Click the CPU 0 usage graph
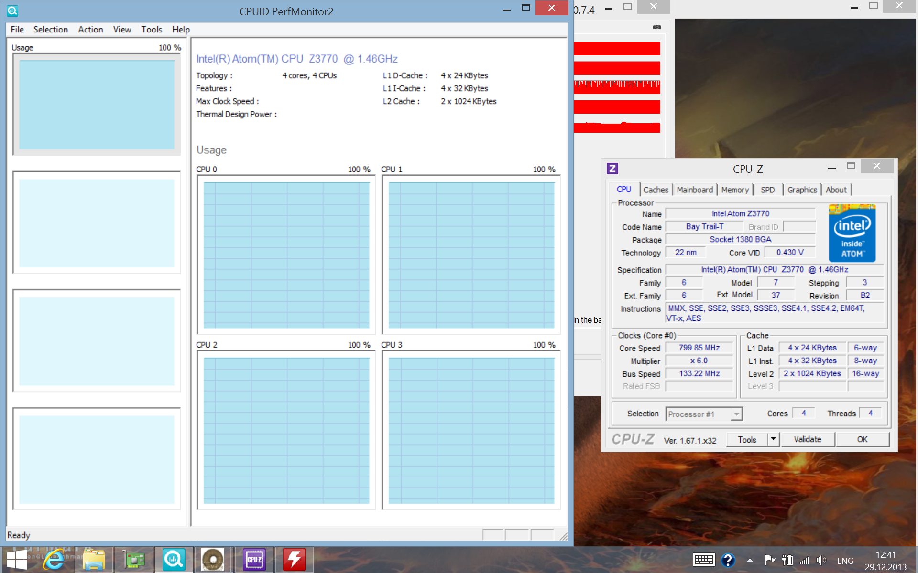 click(x=286, y=255)
